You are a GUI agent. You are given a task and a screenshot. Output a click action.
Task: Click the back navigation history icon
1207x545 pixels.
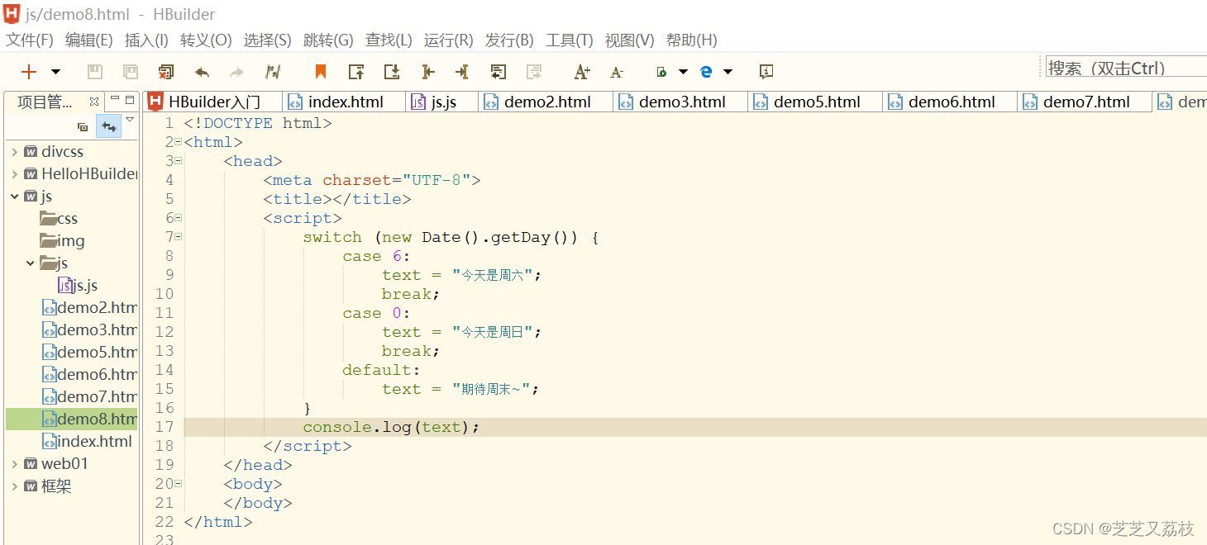click(x=498, y=72)
